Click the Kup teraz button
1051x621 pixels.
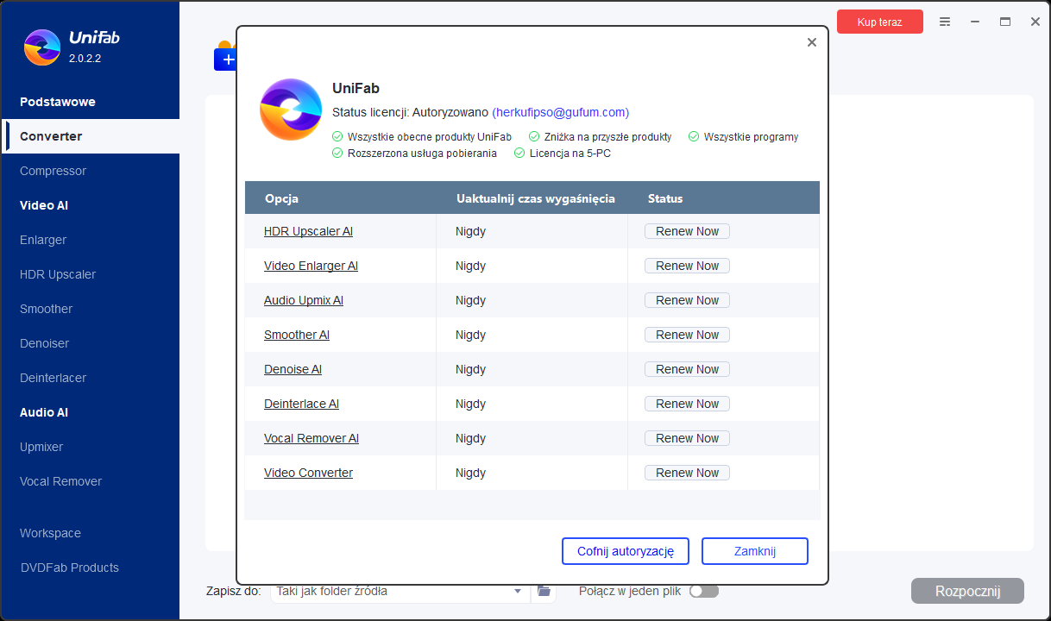tap(880, 22)
